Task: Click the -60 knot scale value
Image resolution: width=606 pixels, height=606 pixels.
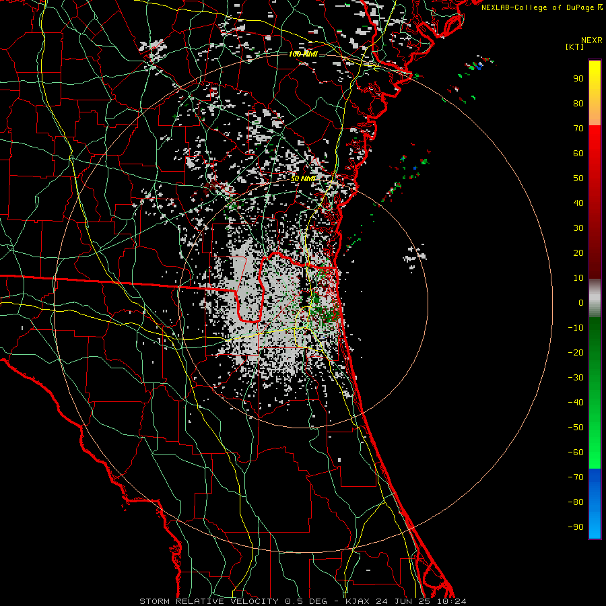Action: click(576, 452)
